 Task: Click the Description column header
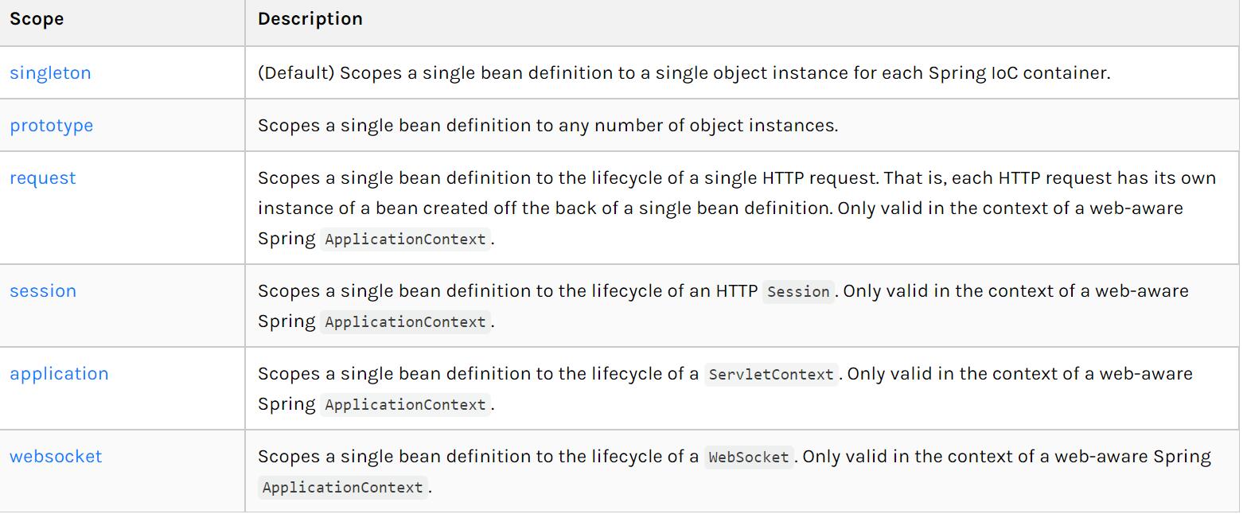point(310,19)
